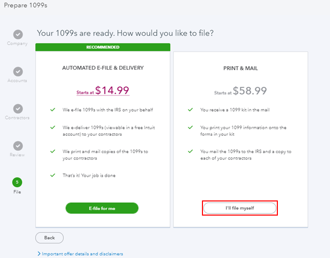Click checkmark beside 'We e-file 1099s with the IRS'
330x258 pixels.
click(53, 110)
